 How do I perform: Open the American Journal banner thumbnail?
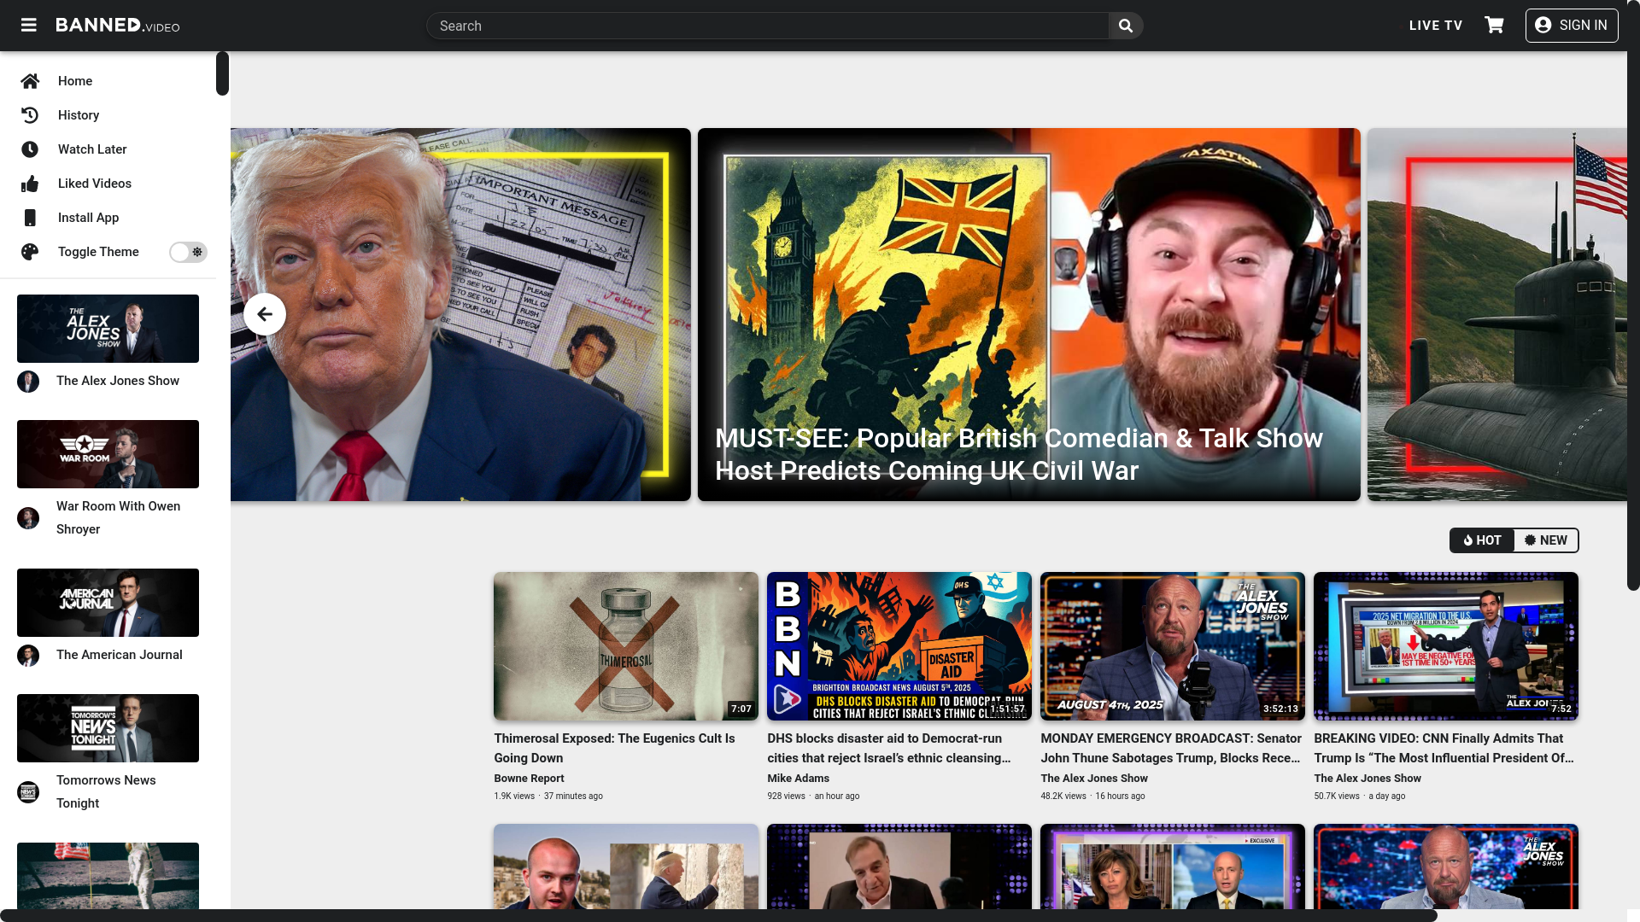[108, 603]
